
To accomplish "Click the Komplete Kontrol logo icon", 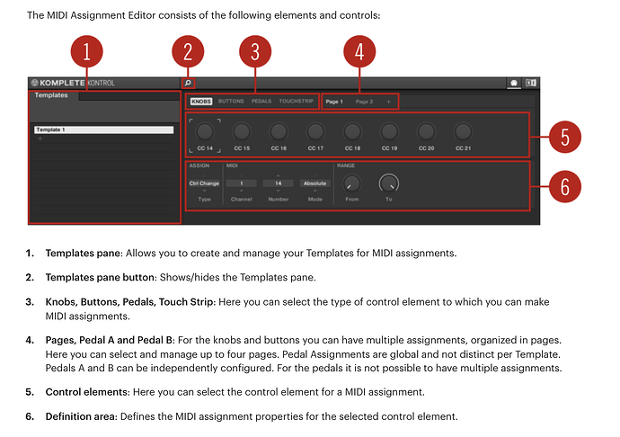I will point(34,83).
